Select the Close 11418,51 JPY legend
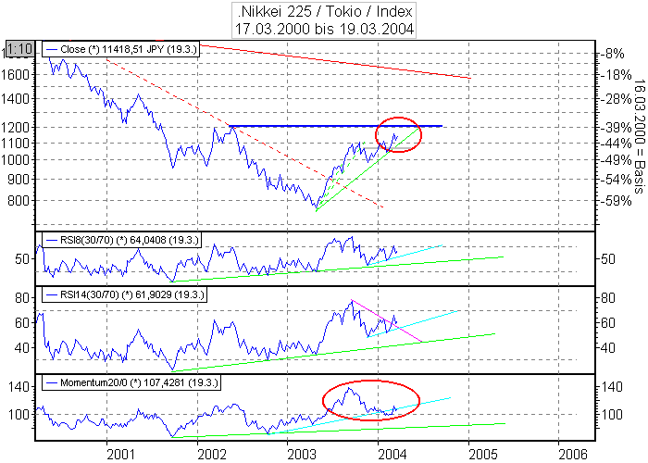Image resolution: width=648 pixels, height=463 pixels. tap(121, 49)
